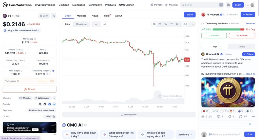Open the QR code icon beside Log In
The height and width of the screenshot is (140, 259).
click(x=228, y=5)
